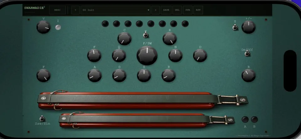This screenshot has height=139, width=301.
Task: Click the R knob below On/Off switch
Action: 248,75
